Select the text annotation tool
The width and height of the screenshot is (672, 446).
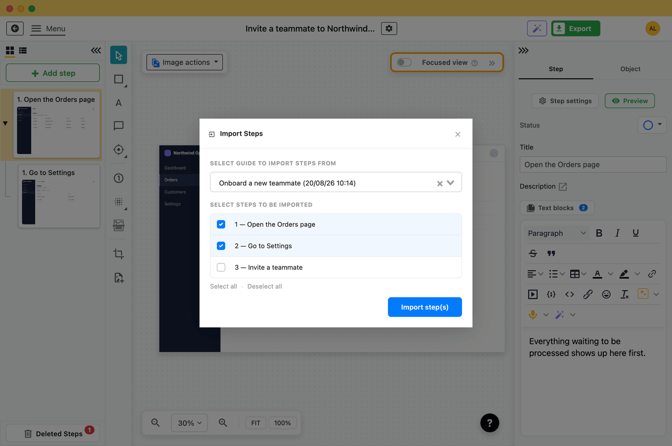coord(119,103)
